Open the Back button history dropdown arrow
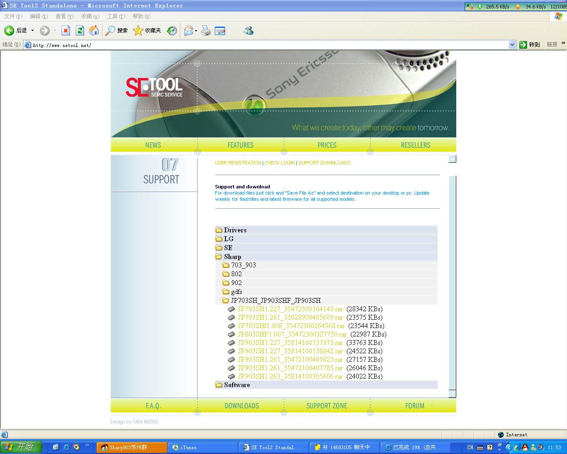The height and width of the screenshot is (454, 567). pos(32,31)
